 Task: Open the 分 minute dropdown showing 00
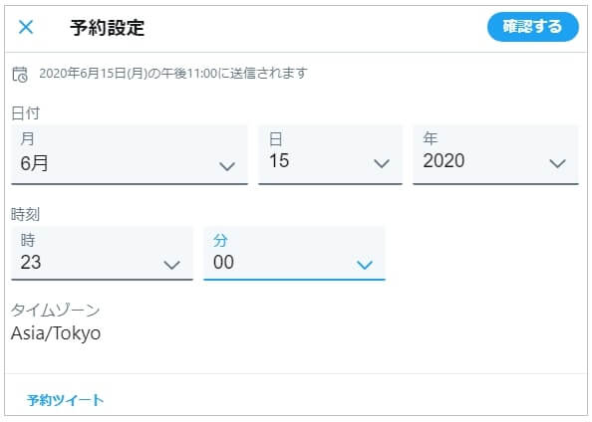pyautogui.click(x=294, y=254)
